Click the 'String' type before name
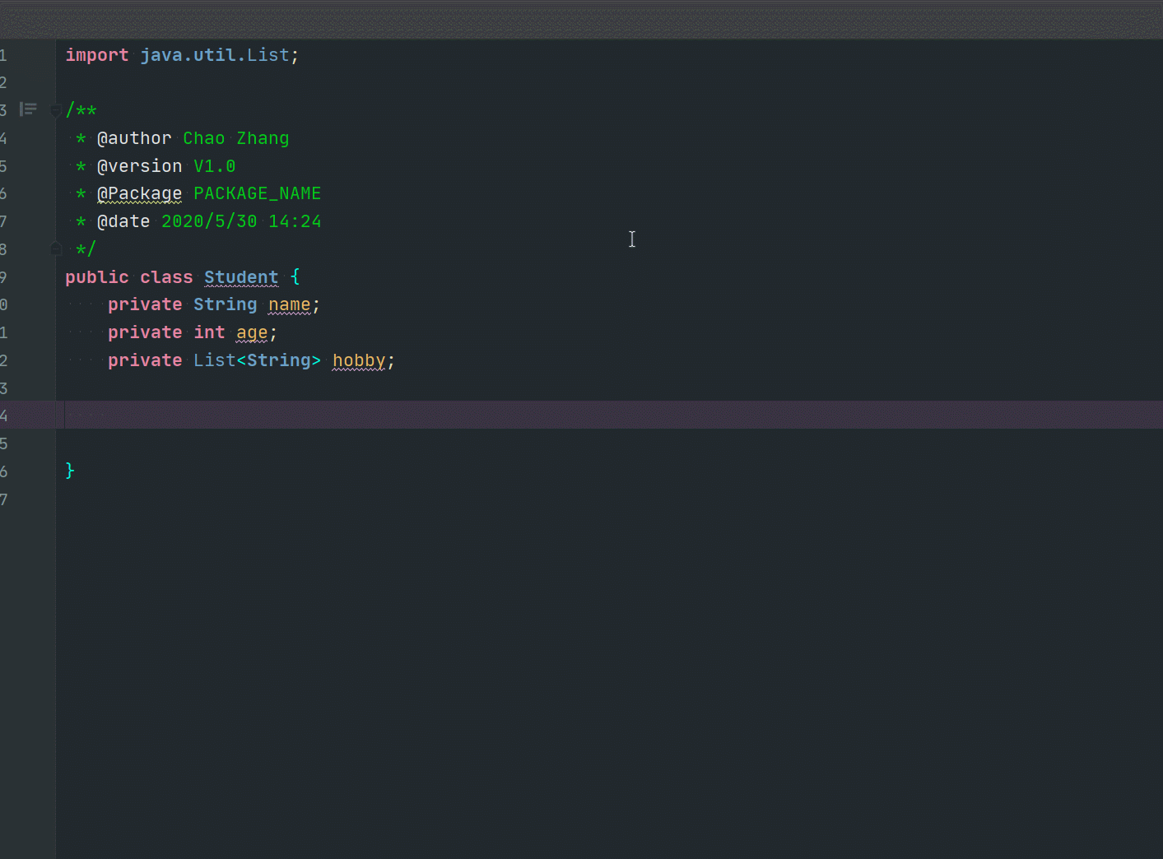The image size is (1163, 859). [226, 304]
